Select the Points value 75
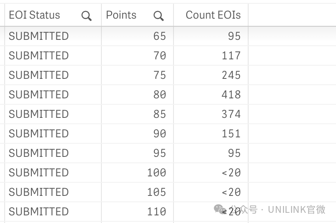Image resolution: width=336 pixels, height=223 pixels. pyautogui.click(x=160, y=75)
